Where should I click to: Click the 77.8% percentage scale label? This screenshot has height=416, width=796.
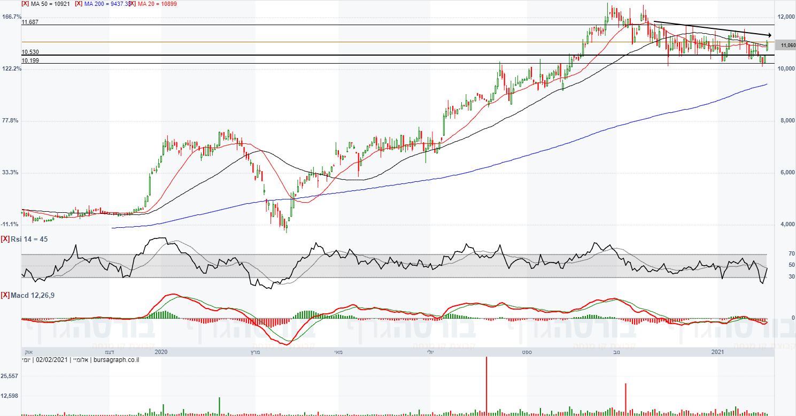coord(10,120)
